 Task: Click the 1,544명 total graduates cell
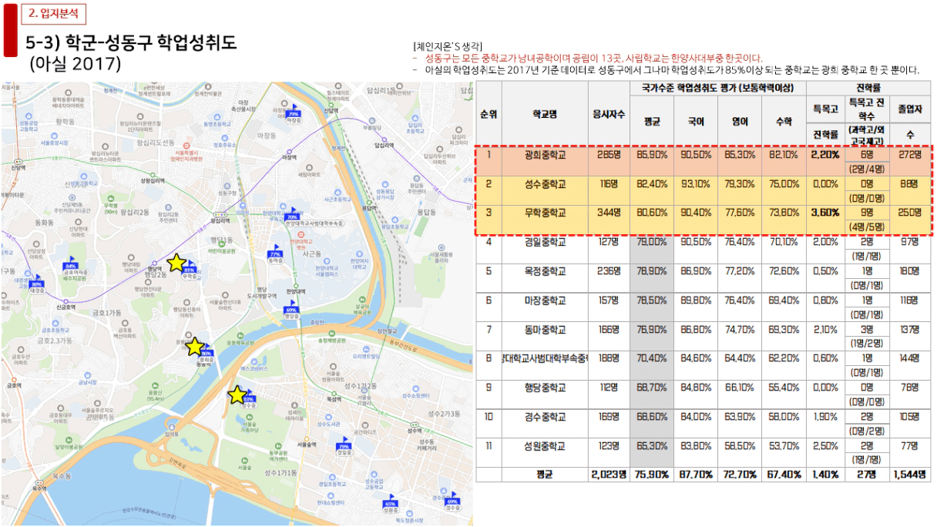coord(908,474)
